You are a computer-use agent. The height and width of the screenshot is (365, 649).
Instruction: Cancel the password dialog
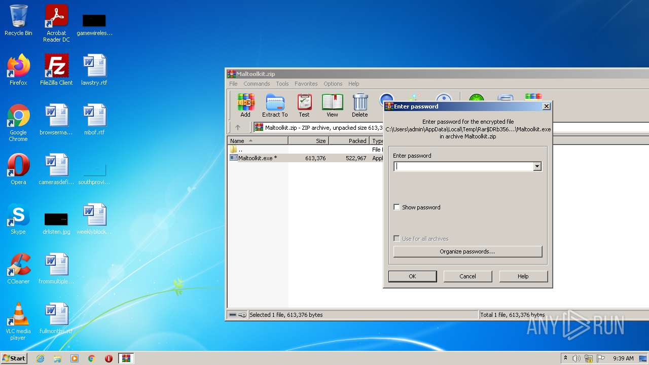coord(467,276)
